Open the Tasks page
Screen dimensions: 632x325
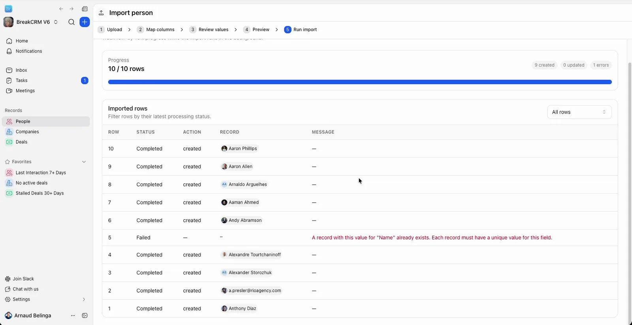click(46, 80)
